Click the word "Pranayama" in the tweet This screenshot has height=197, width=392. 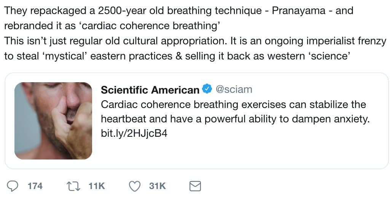coord(298,11)
